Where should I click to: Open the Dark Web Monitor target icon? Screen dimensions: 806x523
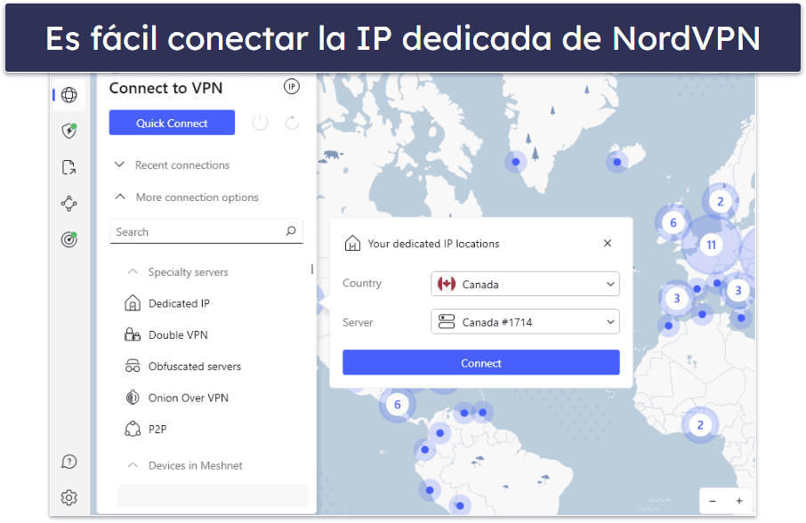point(69,239)
